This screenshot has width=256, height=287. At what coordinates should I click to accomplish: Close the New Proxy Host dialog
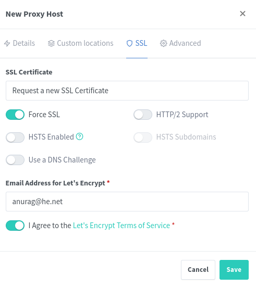[242, 14]
